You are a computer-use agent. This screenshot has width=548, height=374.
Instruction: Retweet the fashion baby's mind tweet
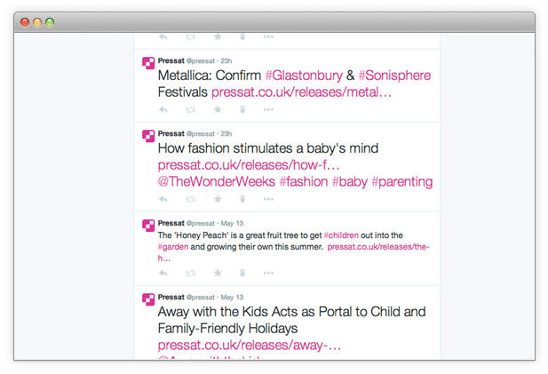point(190,199)
